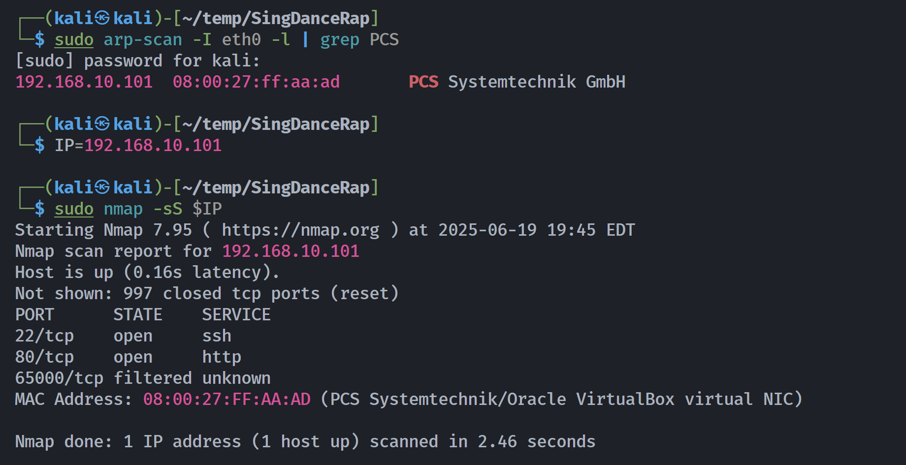The width and height of the screenshot is (906, 465).
Task: Click the IP address in the IP= assignment
Action: pos(153,145)
